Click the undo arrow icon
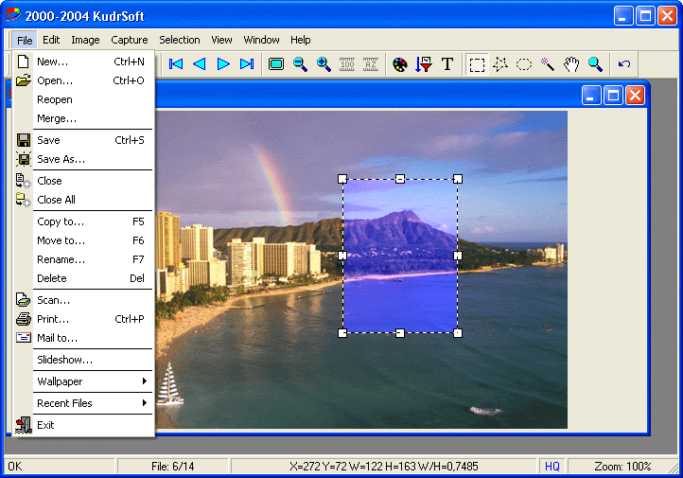 click(624, 64)
